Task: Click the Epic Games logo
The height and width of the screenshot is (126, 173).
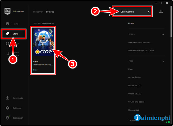Action: pyautogui.click(x=7, y=11)
